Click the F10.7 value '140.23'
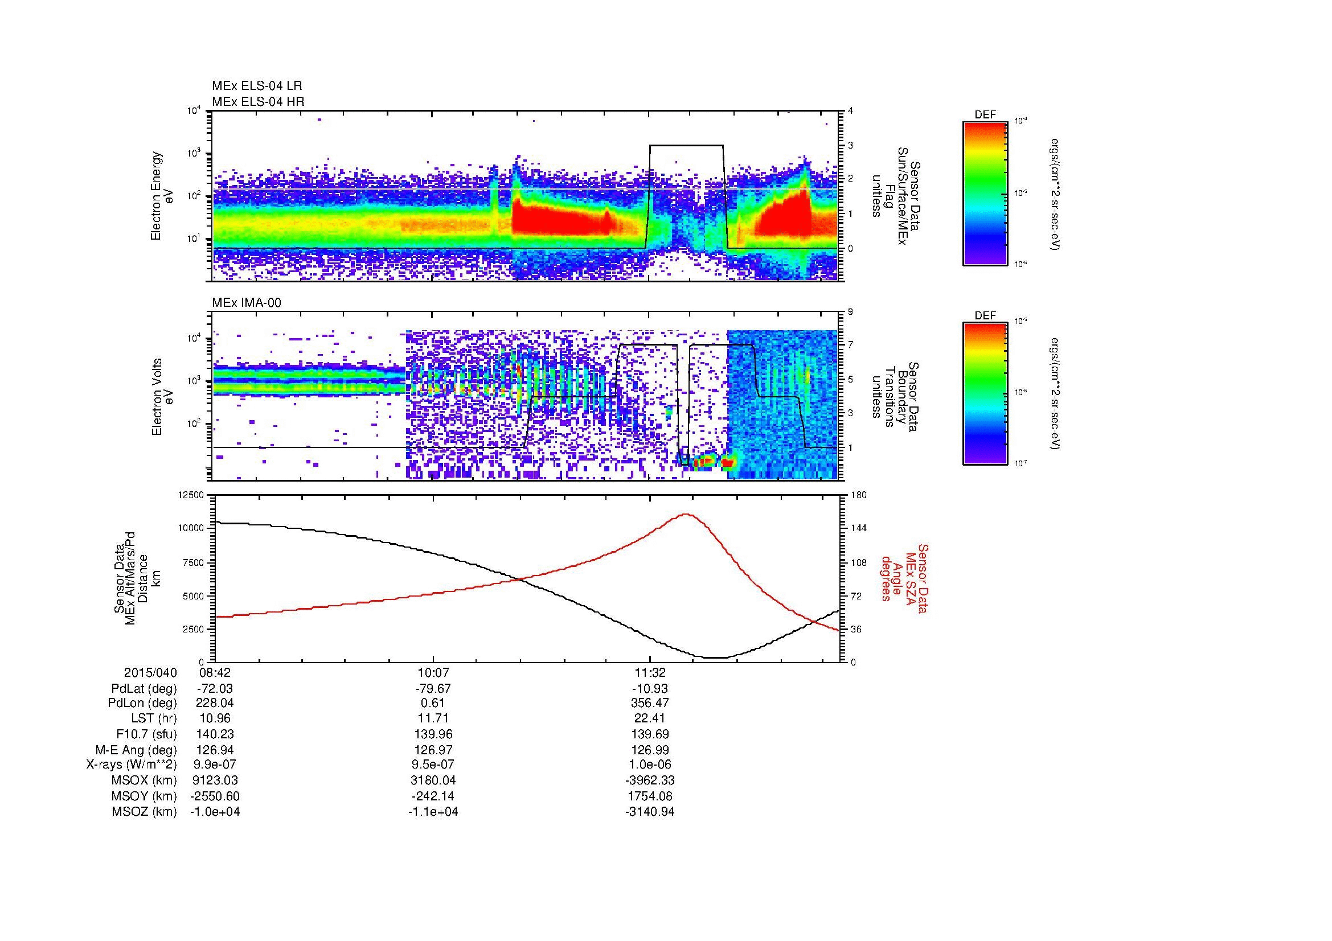This screenshot has width=1332, height=941. [215, 734]
